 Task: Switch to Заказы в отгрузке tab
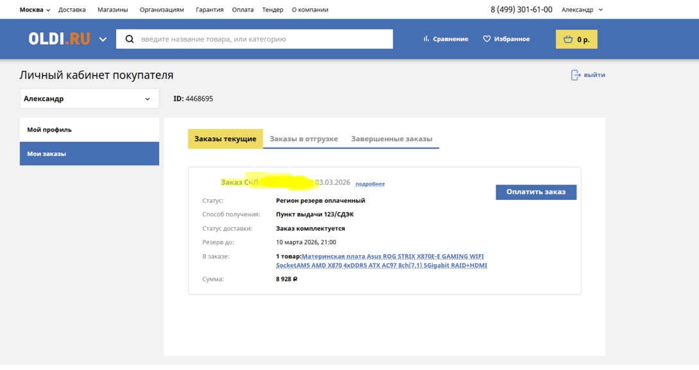pos(303,139)
